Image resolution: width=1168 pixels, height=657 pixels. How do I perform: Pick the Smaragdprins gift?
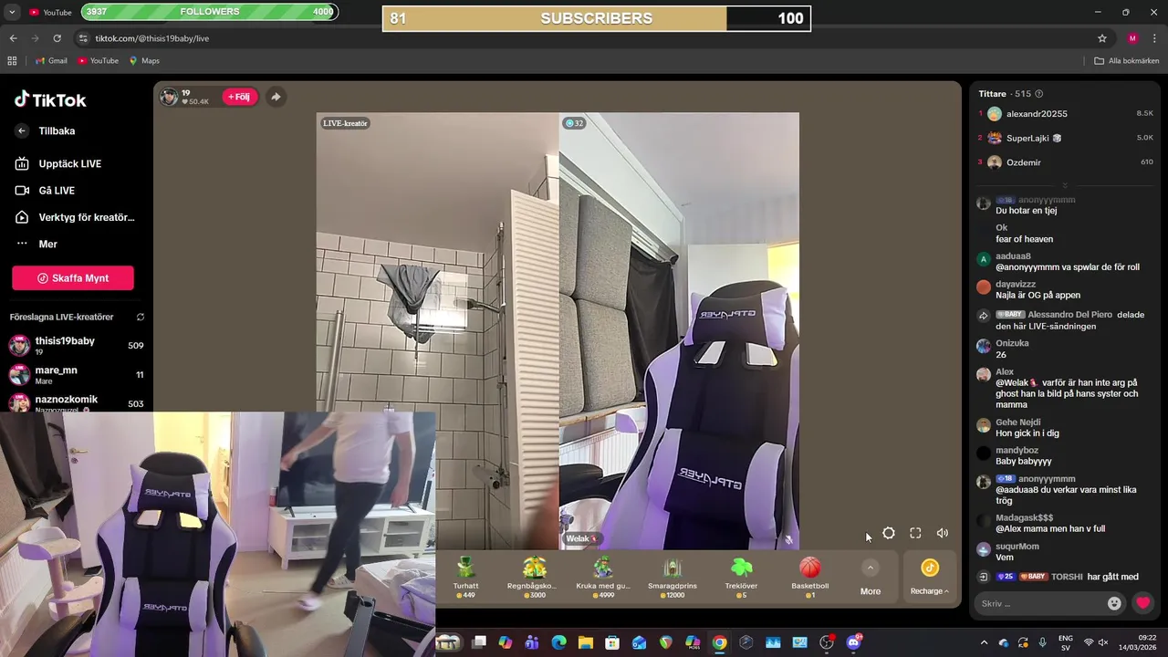tap(673, 567)
